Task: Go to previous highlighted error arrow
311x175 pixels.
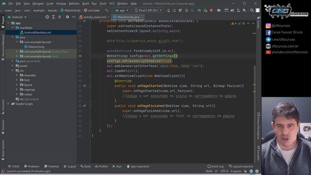Action: (248, 23)
